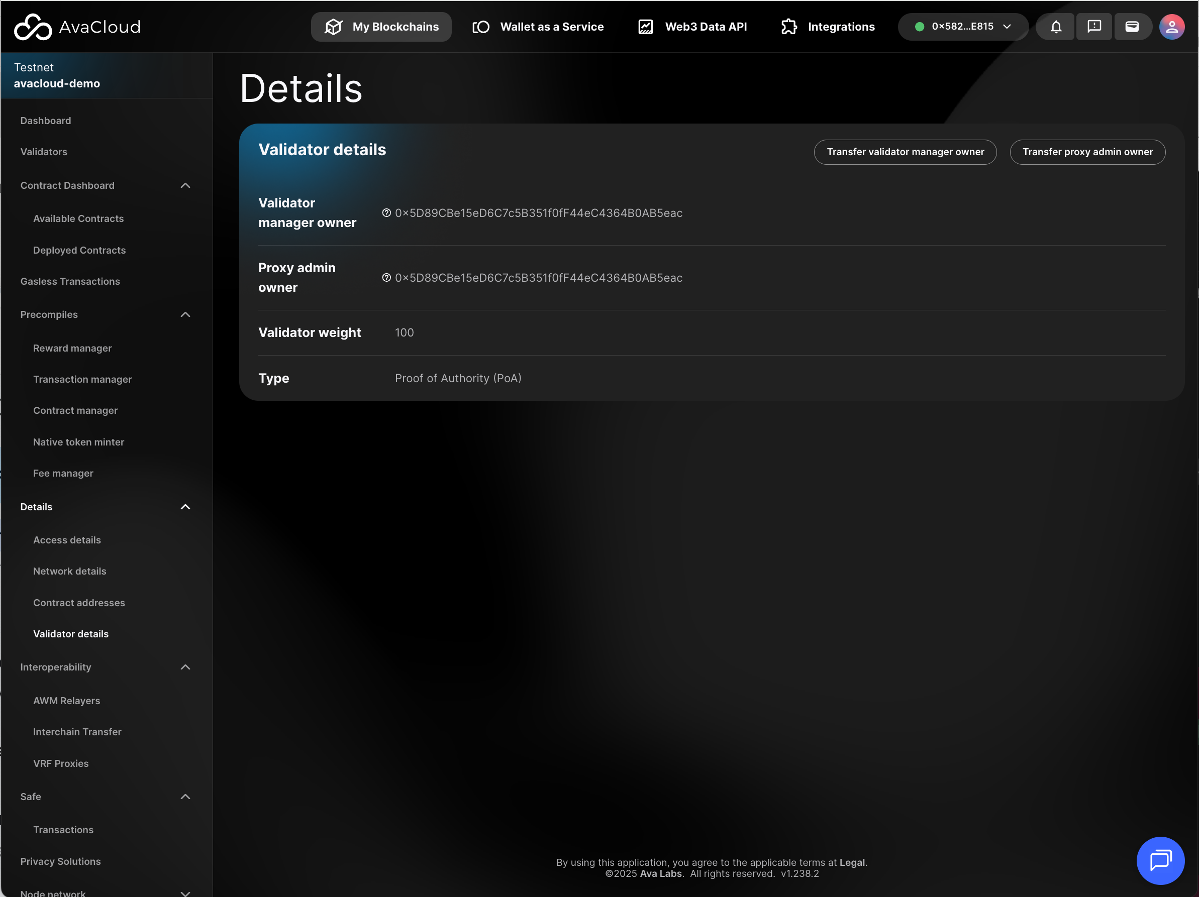
Task: Open the notifications bell icon
Action: (x=1055, y=27)
